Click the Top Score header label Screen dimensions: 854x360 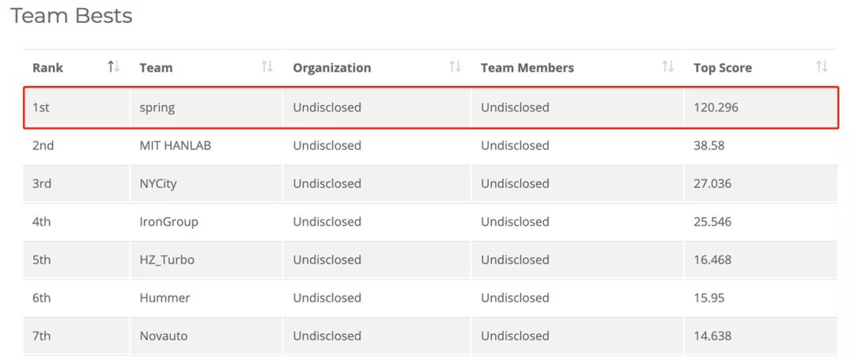(x=722, y=68)
